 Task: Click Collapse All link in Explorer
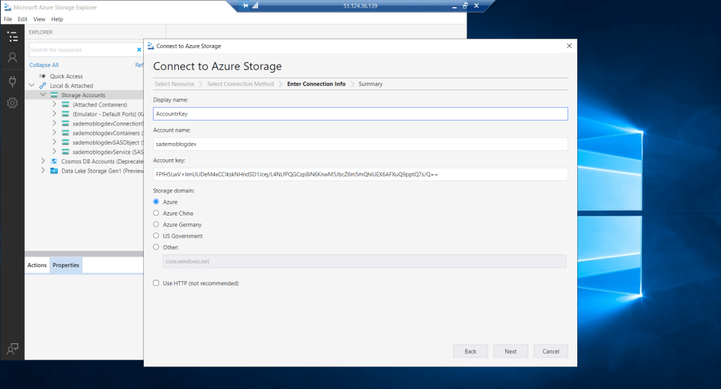(44, 65)
